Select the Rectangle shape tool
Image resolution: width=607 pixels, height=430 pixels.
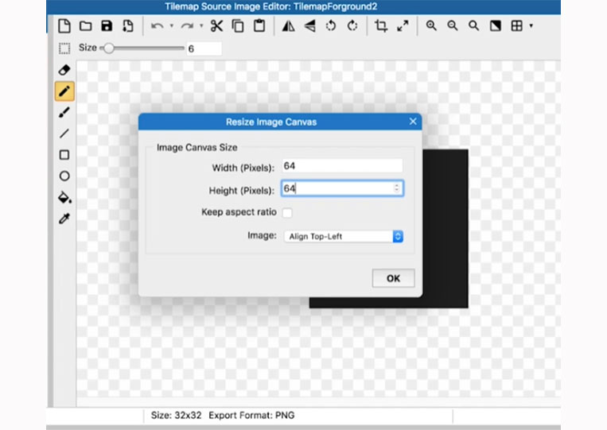pyautogui.click(x=64, y=155)
